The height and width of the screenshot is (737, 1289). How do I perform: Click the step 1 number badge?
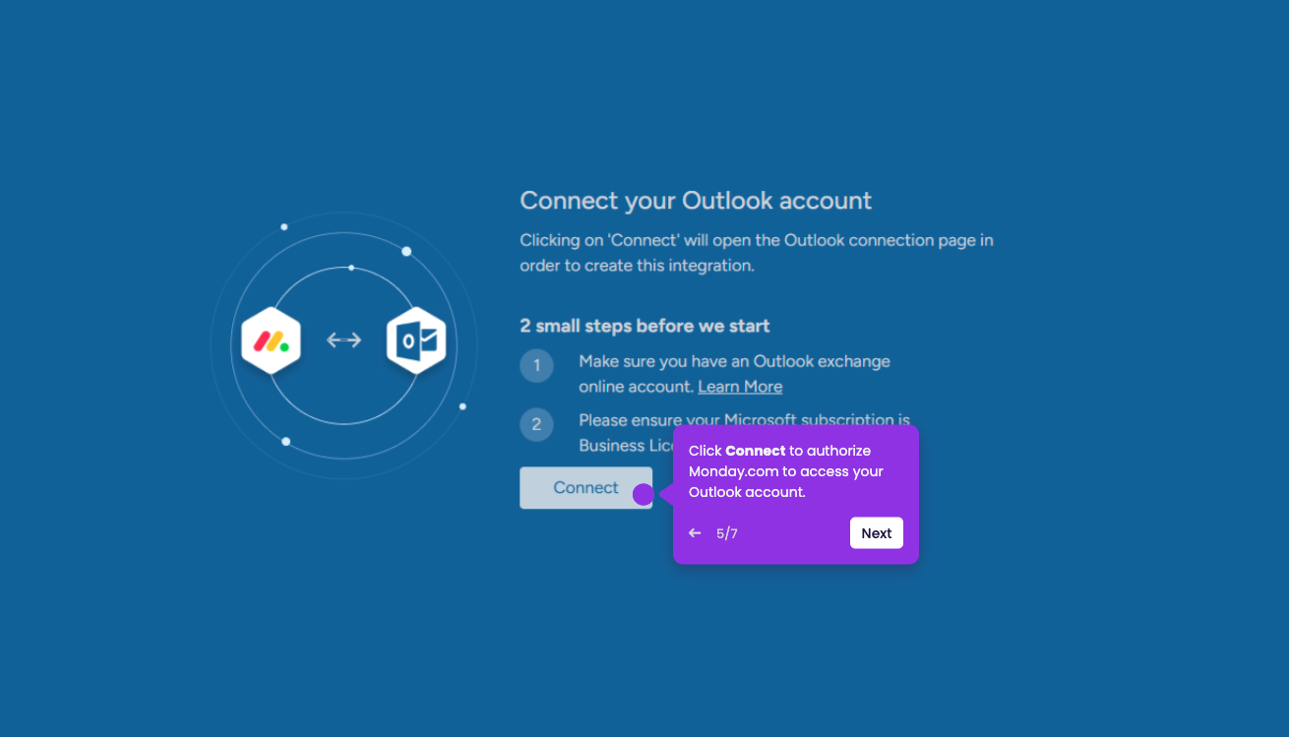pyautogui.click(x=536, y=366)
